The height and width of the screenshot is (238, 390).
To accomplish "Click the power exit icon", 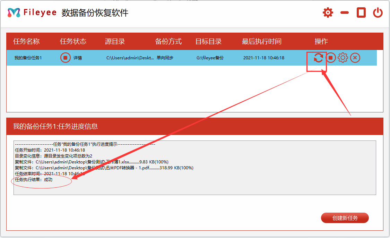I will point(378,13).
